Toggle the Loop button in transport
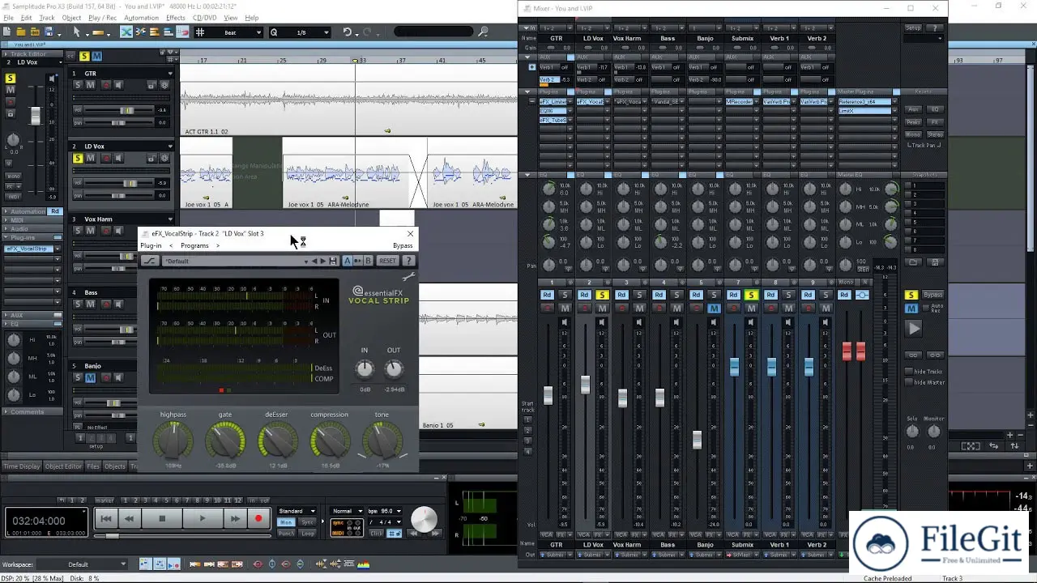 pyautogui.click(x=308, y=533)
